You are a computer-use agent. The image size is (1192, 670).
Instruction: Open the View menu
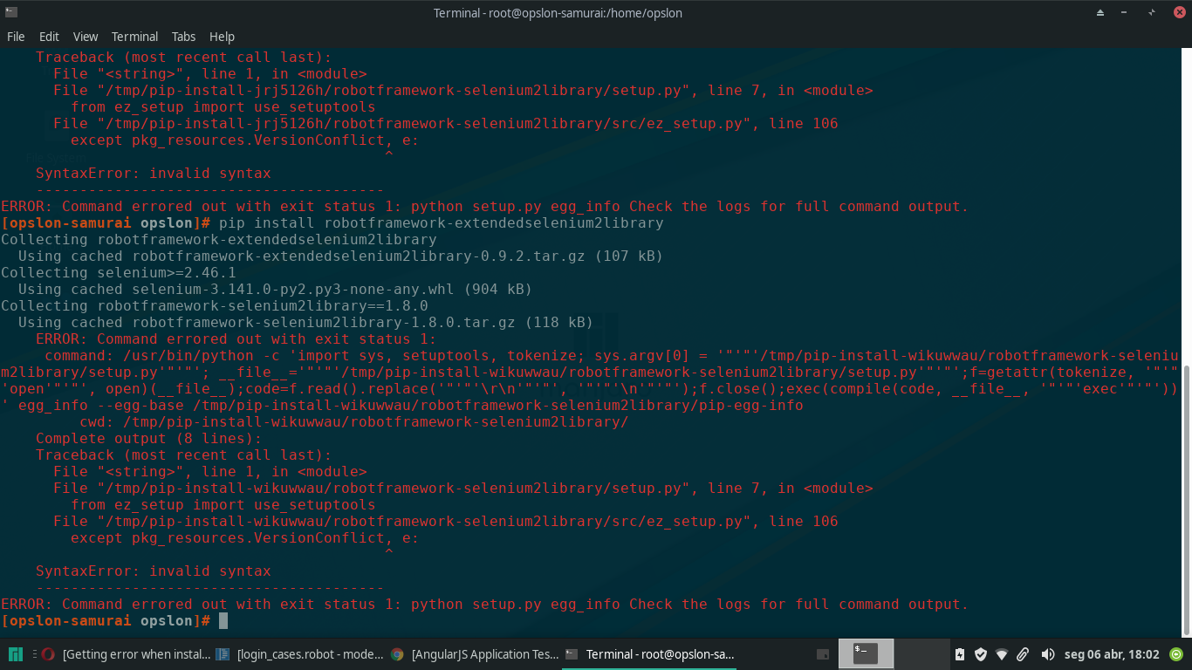pyautogui.click(x=86, y=37)
